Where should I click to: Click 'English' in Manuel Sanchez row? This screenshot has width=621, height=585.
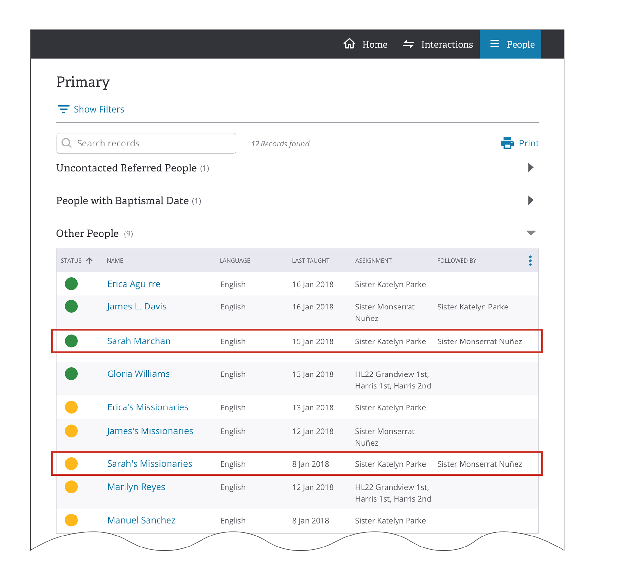[233, 521]
